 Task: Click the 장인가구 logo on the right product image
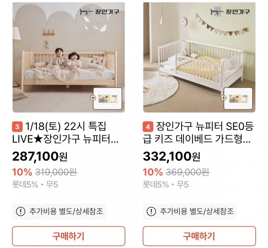(x=230, y=12)
